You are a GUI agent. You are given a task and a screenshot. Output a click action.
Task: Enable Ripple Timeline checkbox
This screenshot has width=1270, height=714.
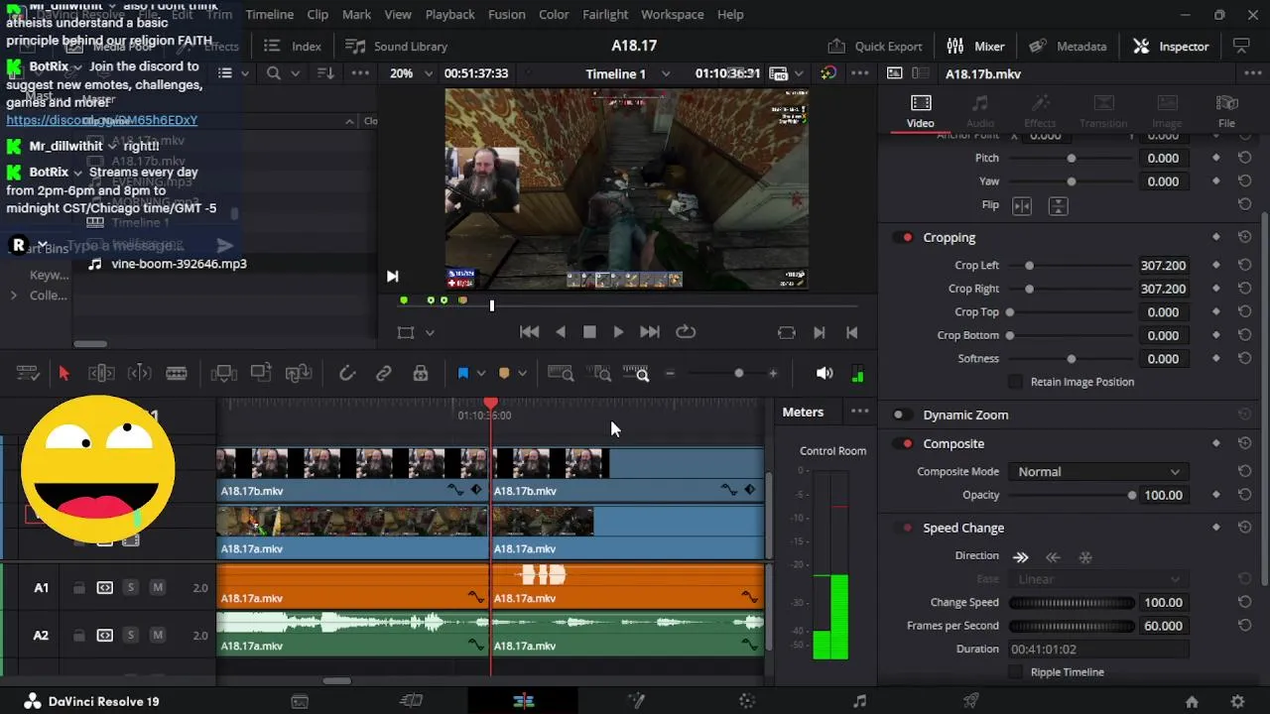1015,672
